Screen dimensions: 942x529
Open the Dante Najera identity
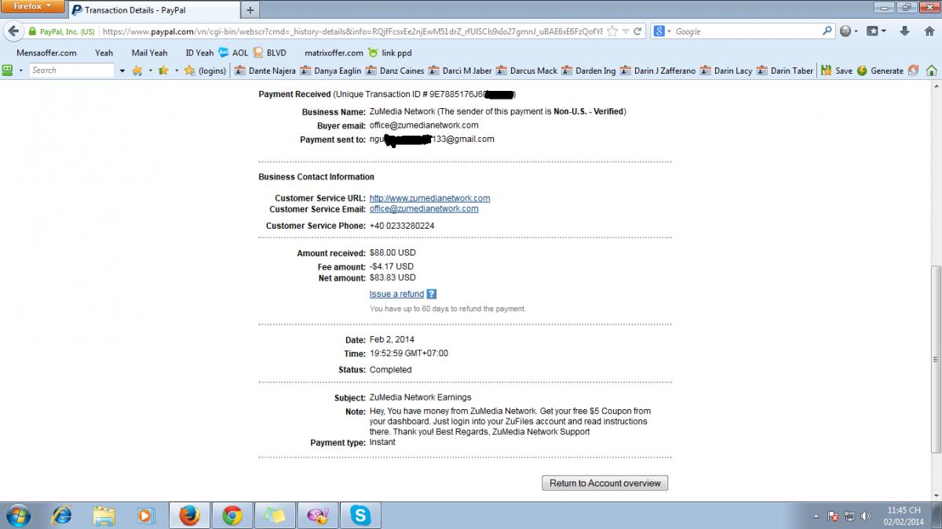tap(265, 71)
